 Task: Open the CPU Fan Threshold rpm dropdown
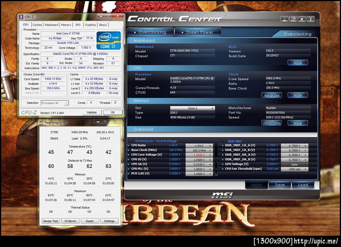pos(294,169)
